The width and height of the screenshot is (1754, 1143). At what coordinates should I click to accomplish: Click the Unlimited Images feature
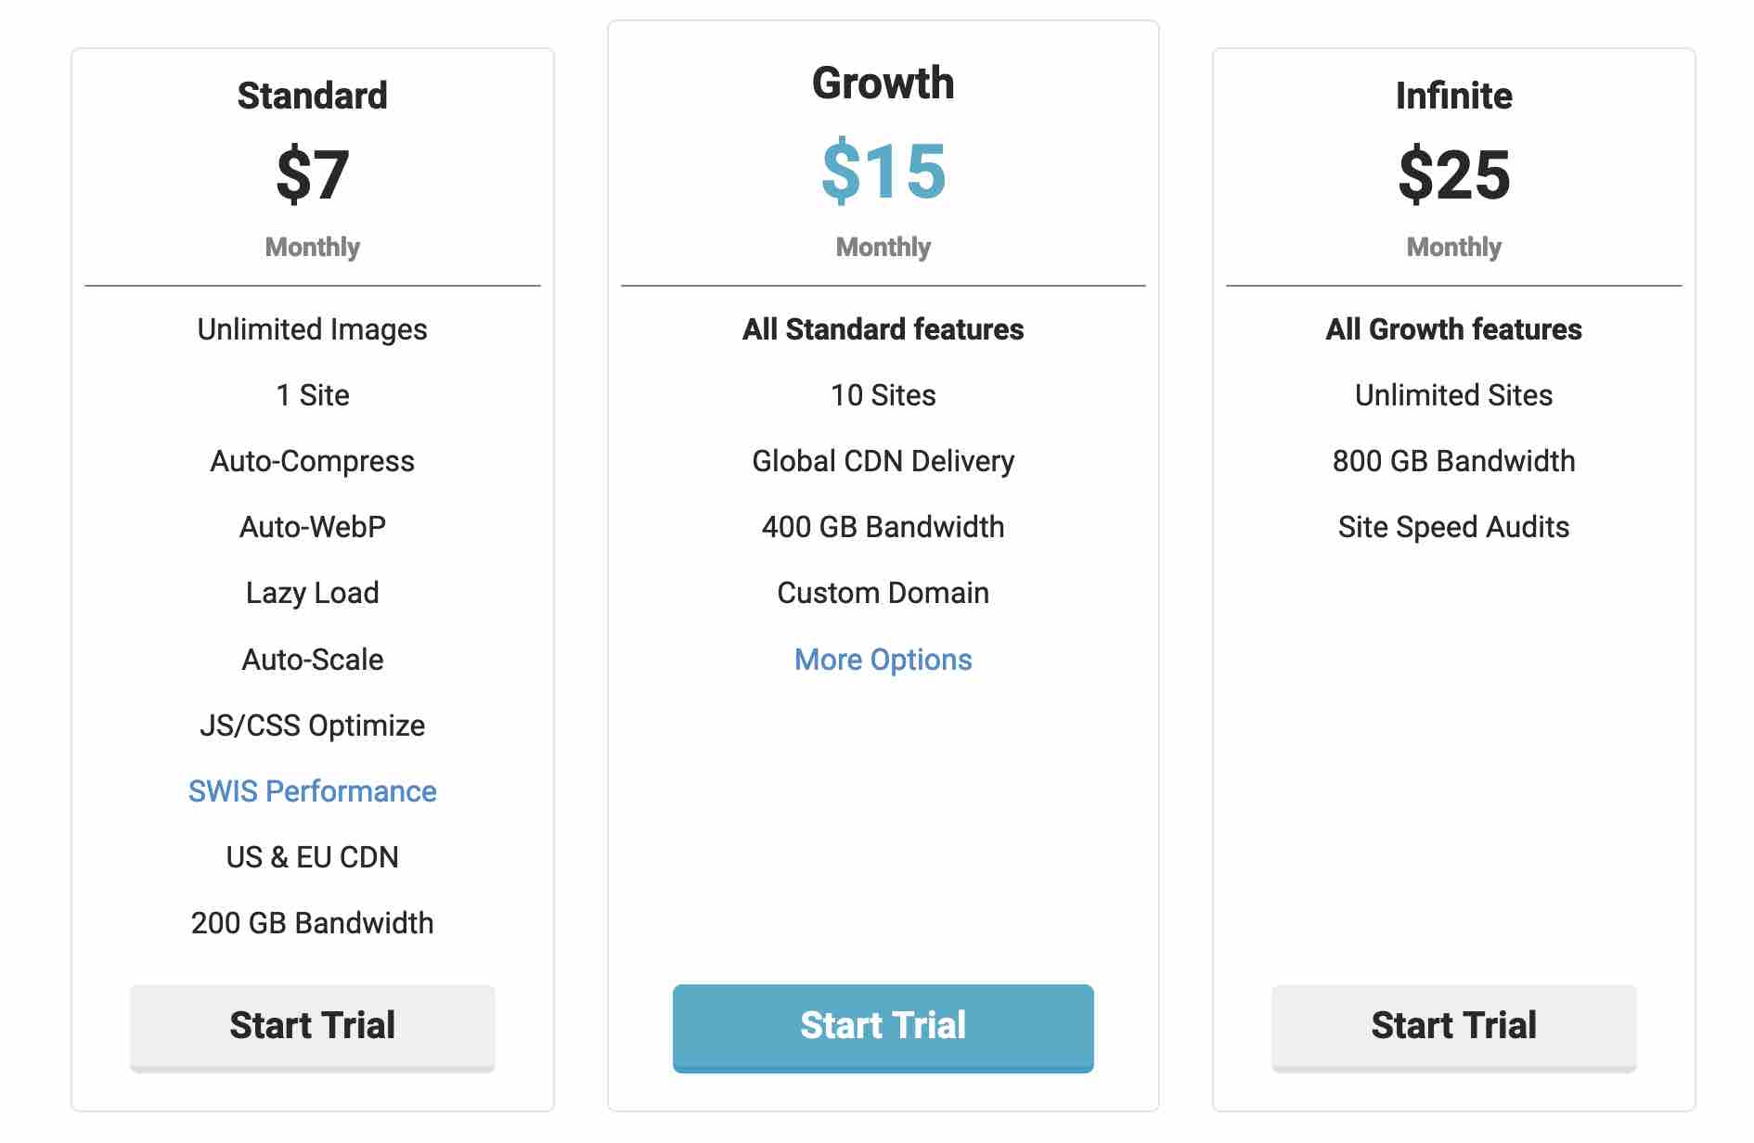312,329
